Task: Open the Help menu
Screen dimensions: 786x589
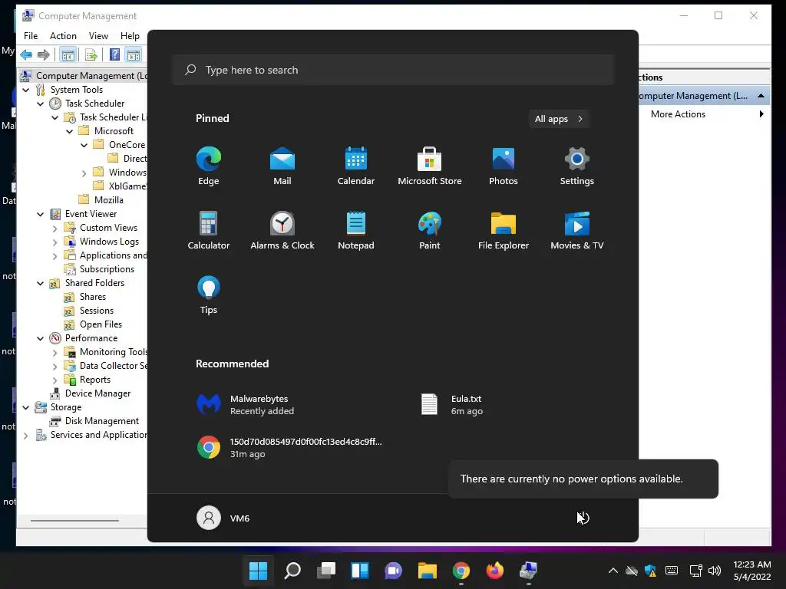Action: (130, 36)
